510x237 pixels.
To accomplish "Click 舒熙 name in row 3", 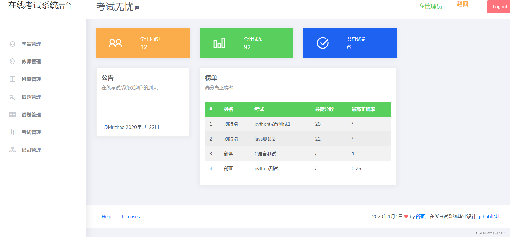I will pos(229,154).
